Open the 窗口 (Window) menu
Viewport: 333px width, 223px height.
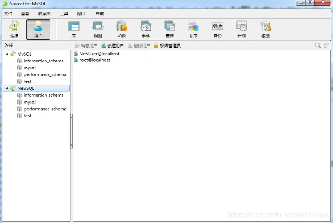click(x=81, y=13)
